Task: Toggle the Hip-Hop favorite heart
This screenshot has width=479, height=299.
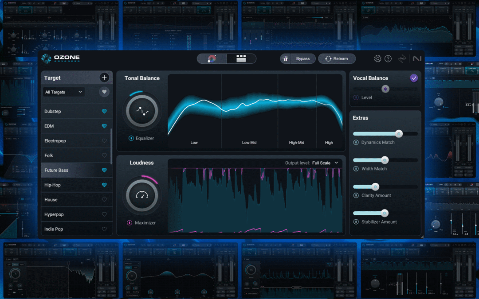Action: [x=104, y=185]
